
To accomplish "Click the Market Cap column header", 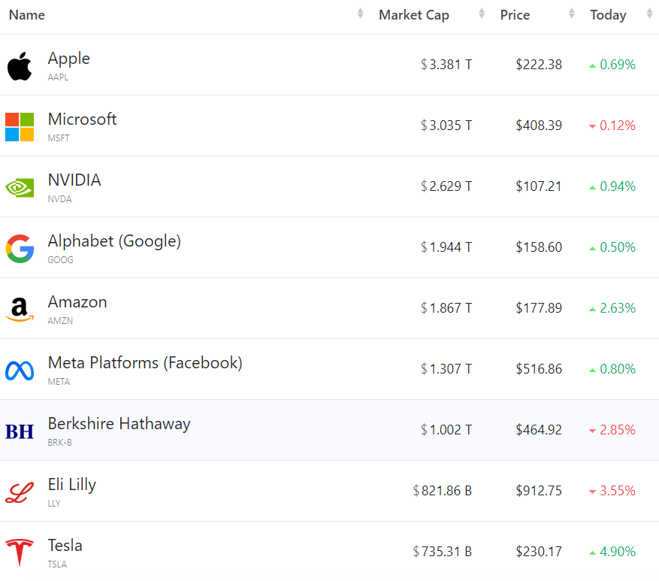I will 414,15.
